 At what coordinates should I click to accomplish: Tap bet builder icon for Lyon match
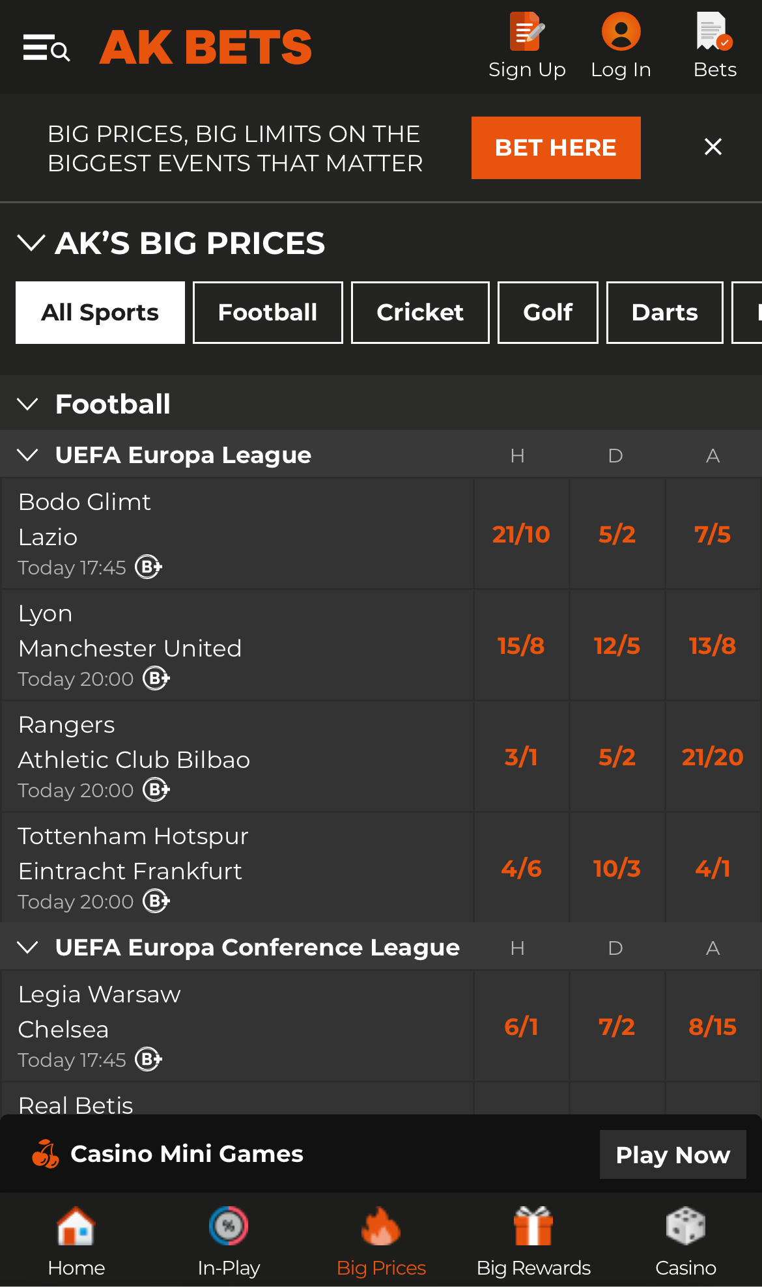point(156,679)
